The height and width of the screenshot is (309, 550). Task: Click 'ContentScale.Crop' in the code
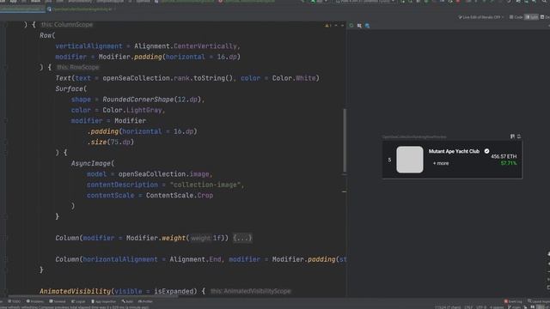[x=180, y=195]
